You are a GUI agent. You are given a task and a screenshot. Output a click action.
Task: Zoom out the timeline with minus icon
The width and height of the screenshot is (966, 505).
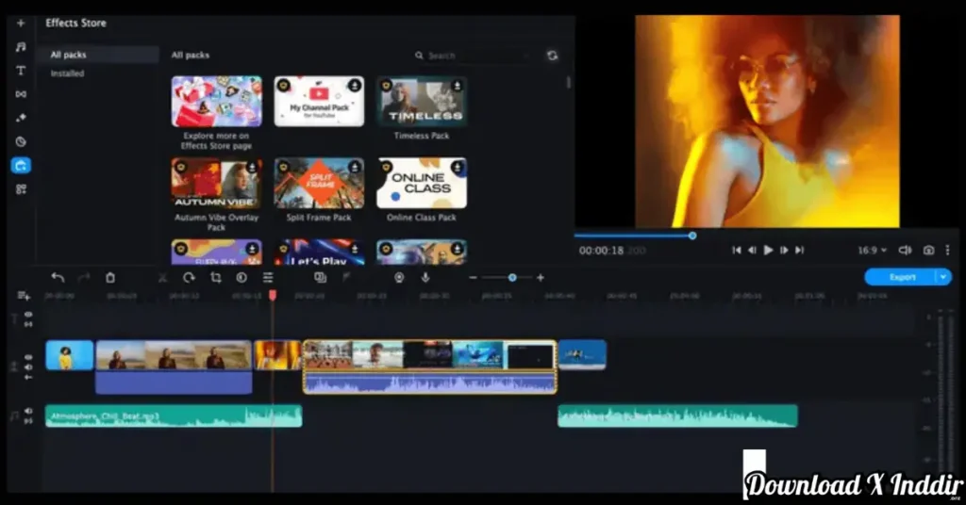pos(473,277)
